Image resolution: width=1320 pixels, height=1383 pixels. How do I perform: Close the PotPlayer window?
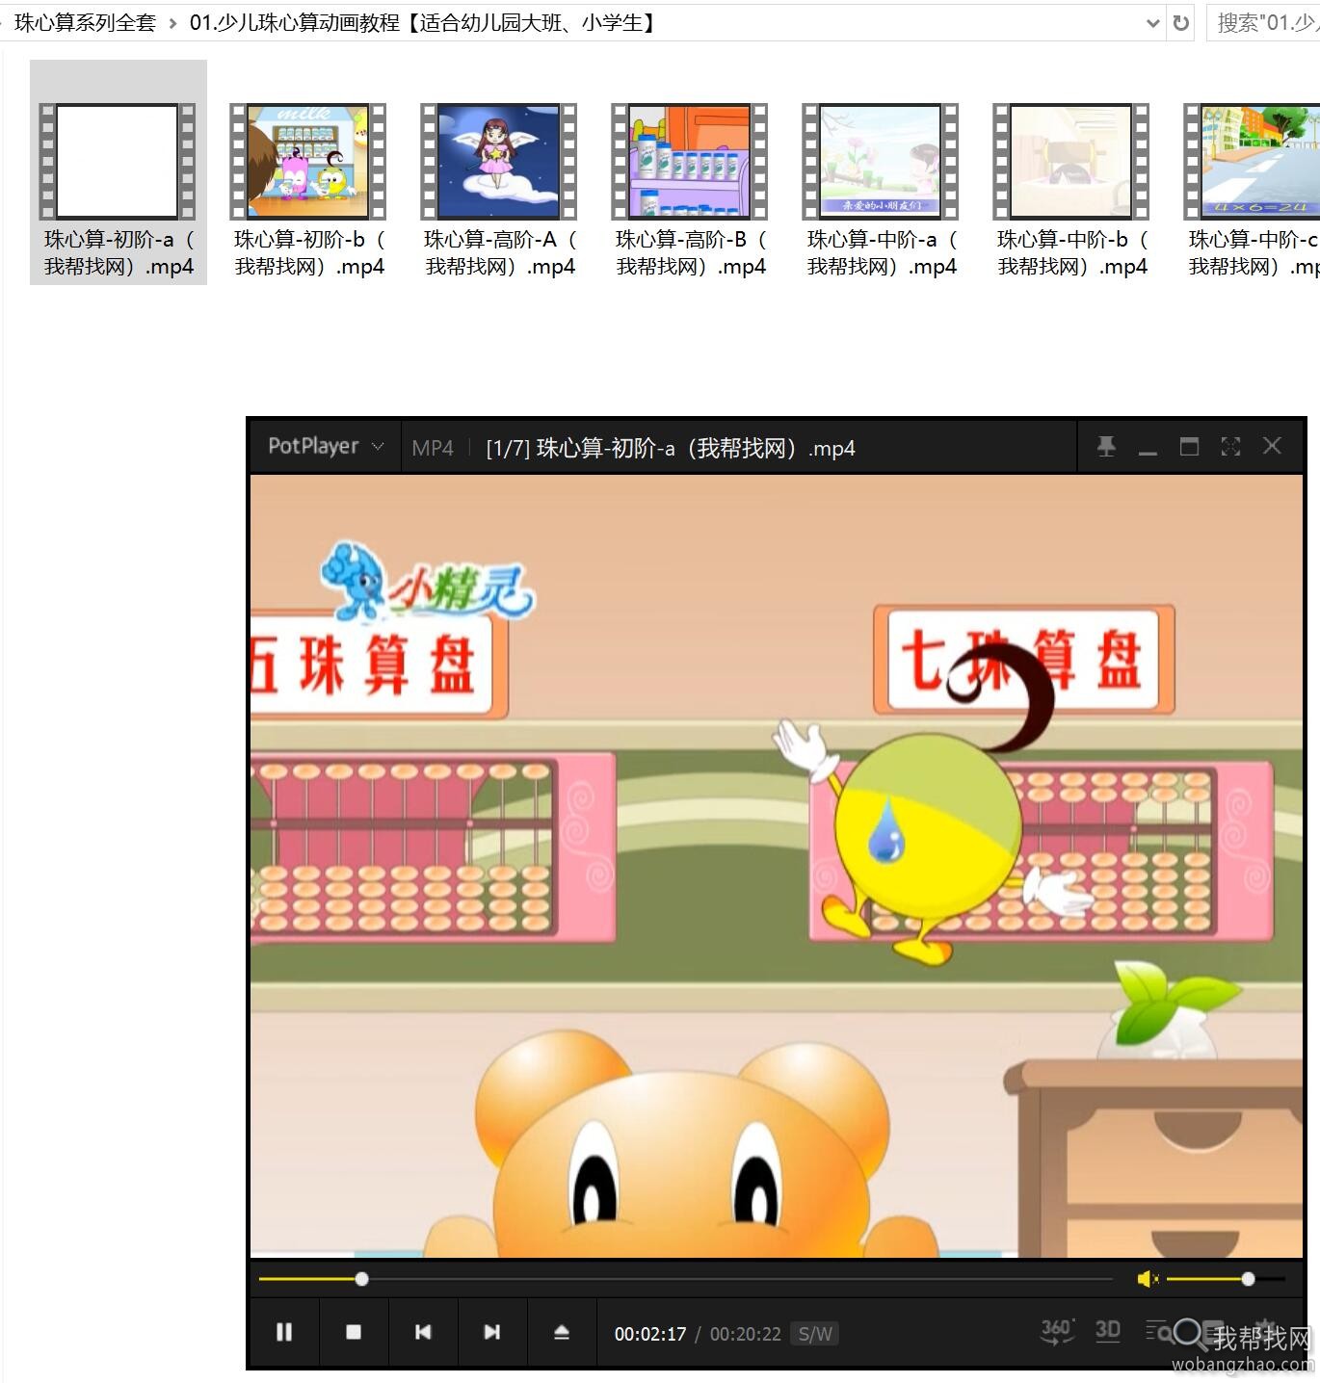pyautogui.click(x=1272, y=446)
